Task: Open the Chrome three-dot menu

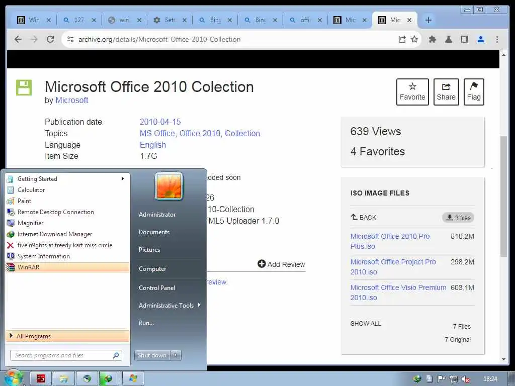Action: [497, 39]
